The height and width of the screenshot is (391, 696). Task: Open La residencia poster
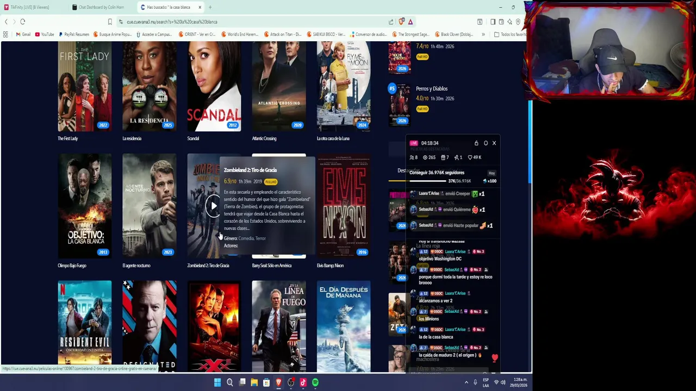coord(150,86)
